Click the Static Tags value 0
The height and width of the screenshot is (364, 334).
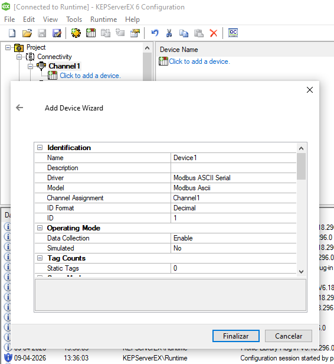tap(234, 268)
